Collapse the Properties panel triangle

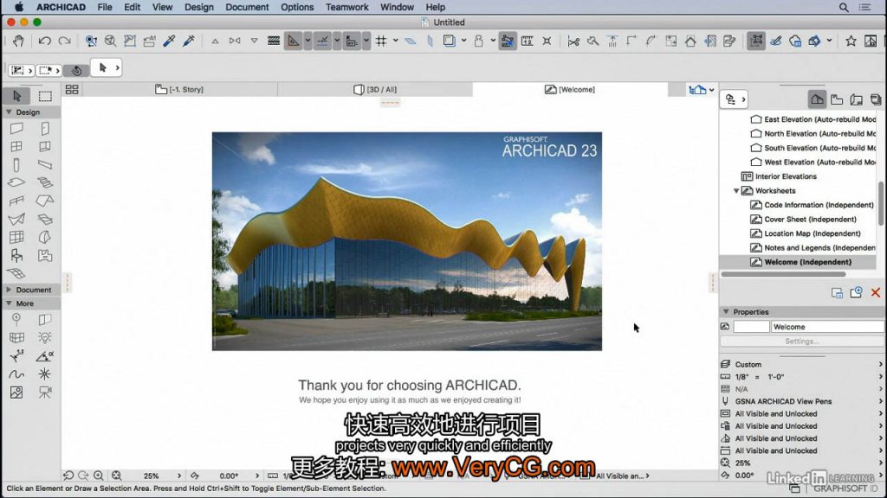[726, 311]
